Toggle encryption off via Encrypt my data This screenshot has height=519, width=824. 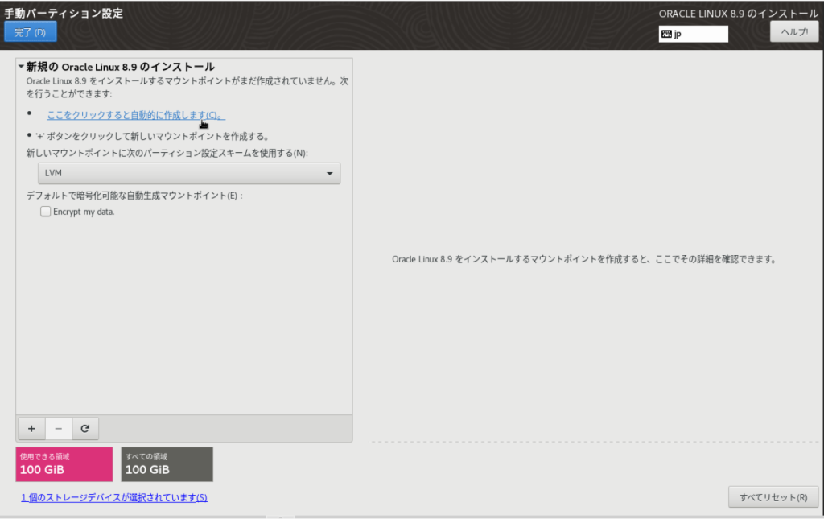(45, 211)
